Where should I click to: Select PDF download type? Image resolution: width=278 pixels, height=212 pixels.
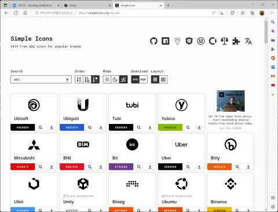143,79
